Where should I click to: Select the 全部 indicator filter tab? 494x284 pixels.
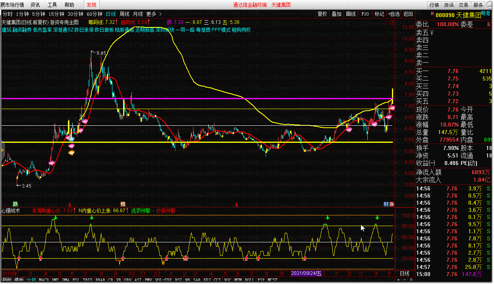(x=31, y=280)
